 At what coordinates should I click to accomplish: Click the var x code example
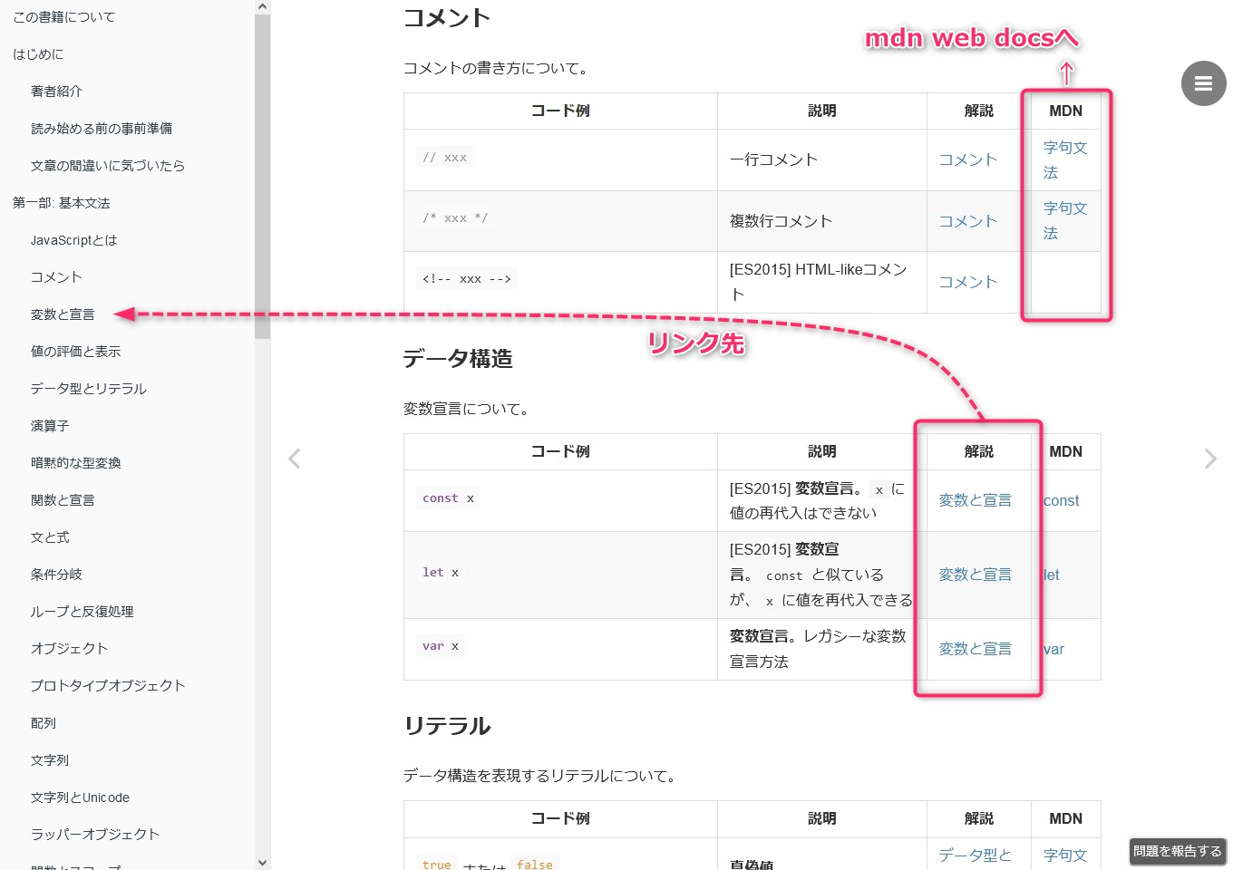441,645
